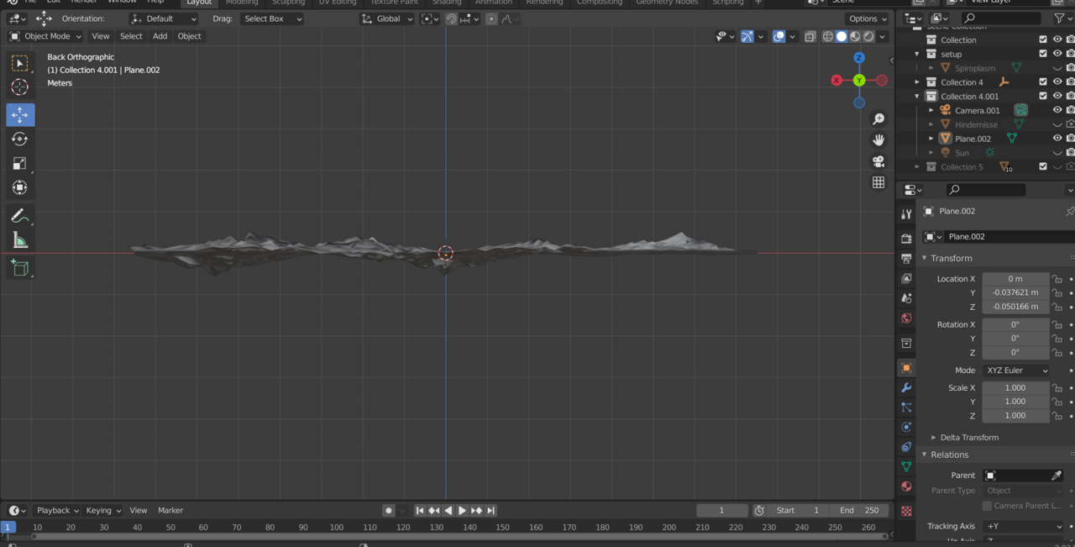Open the Tool properties tab

coord(906,214)
